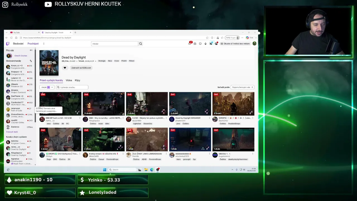Open Dead by Daylight box art image
Viewport: 357px width, 201px height.
[x=49, y=63]
